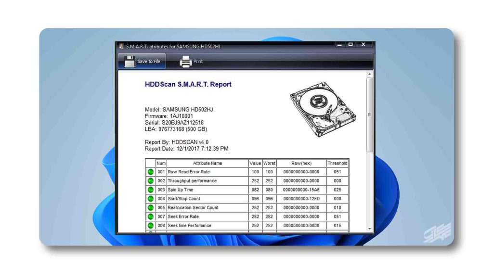Click the Threshold 010 cell

[337, 208]
